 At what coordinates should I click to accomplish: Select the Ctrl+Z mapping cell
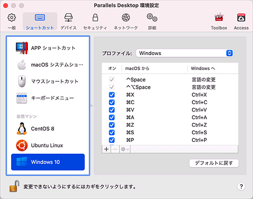click(199, 125)
